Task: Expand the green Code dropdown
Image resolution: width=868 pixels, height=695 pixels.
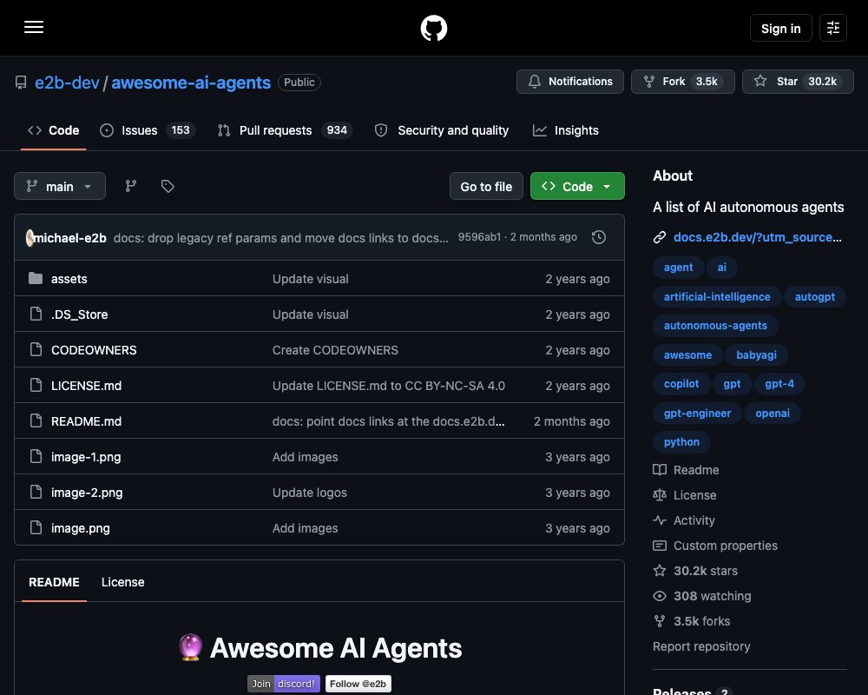Action: coord(577,186)
